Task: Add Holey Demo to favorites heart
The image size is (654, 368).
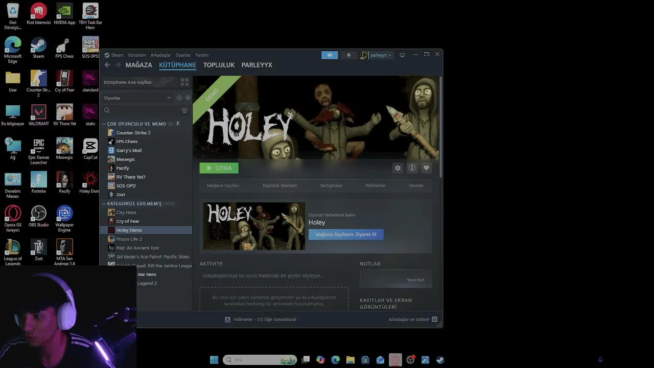Action: [426, 168]
